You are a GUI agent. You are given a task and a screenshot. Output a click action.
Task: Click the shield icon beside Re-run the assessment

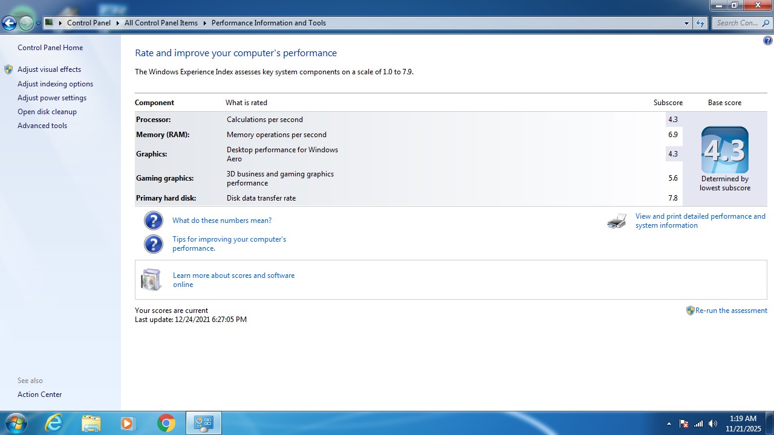coord(690,311)
